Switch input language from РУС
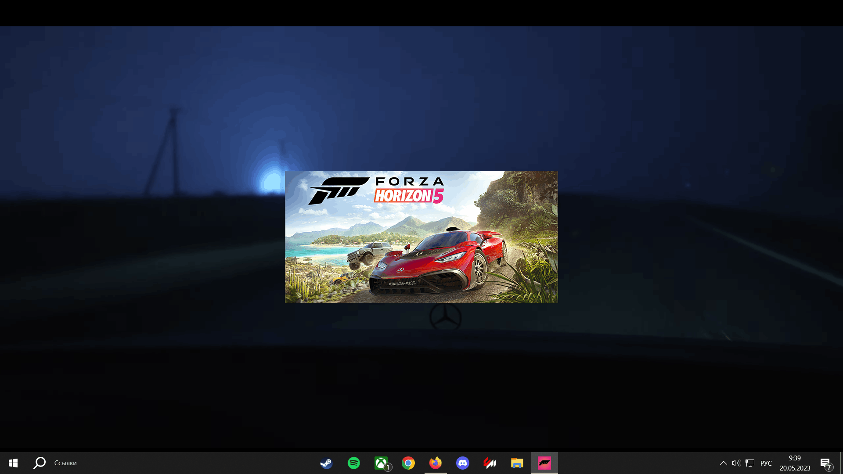843x474 pixels. point(766,463)
